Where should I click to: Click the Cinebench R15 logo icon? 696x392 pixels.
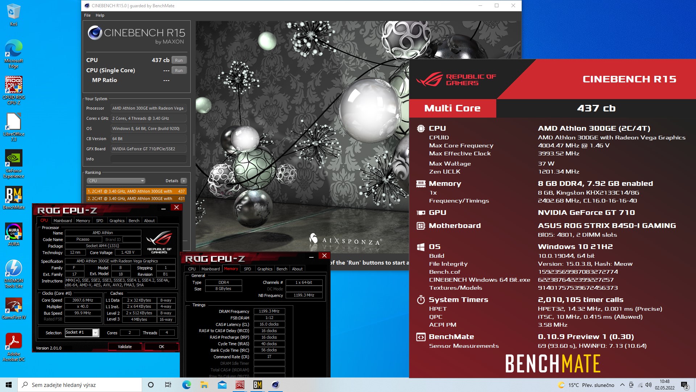(x=95, y=33)
